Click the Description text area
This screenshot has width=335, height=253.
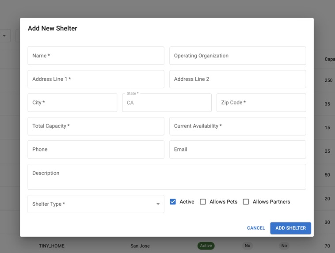167,177
